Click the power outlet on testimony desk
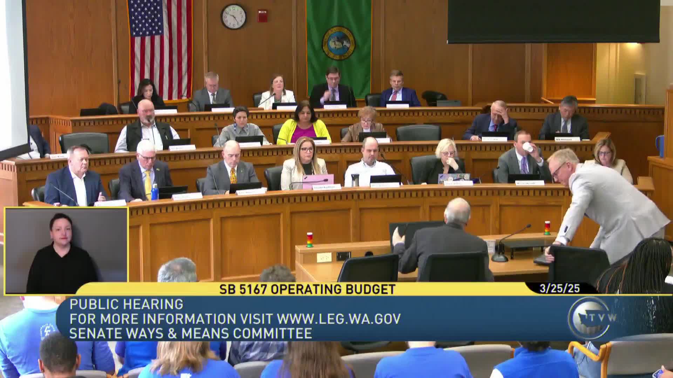 pyautogui.click(x=324, y=257)
